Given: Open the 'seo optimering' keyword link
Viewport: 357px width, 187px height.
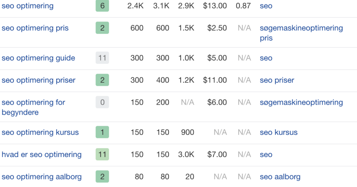Looking at the screenshot, I should pyautogui.click(x=28, y=6).
